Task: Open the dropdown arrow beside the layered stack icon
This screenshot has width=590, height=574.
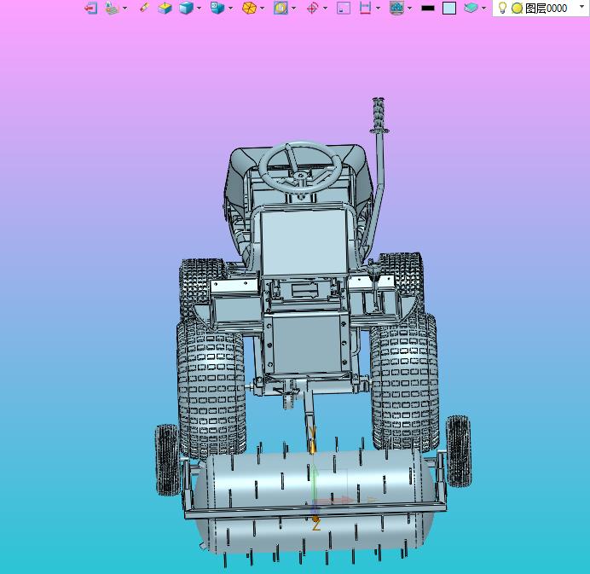Action: (x=125, y=9)
